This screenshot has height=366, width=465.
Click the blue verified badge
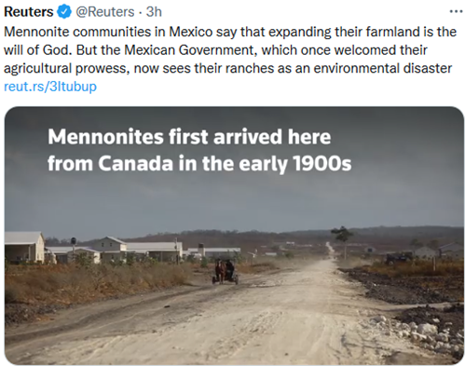pos(64,12)
